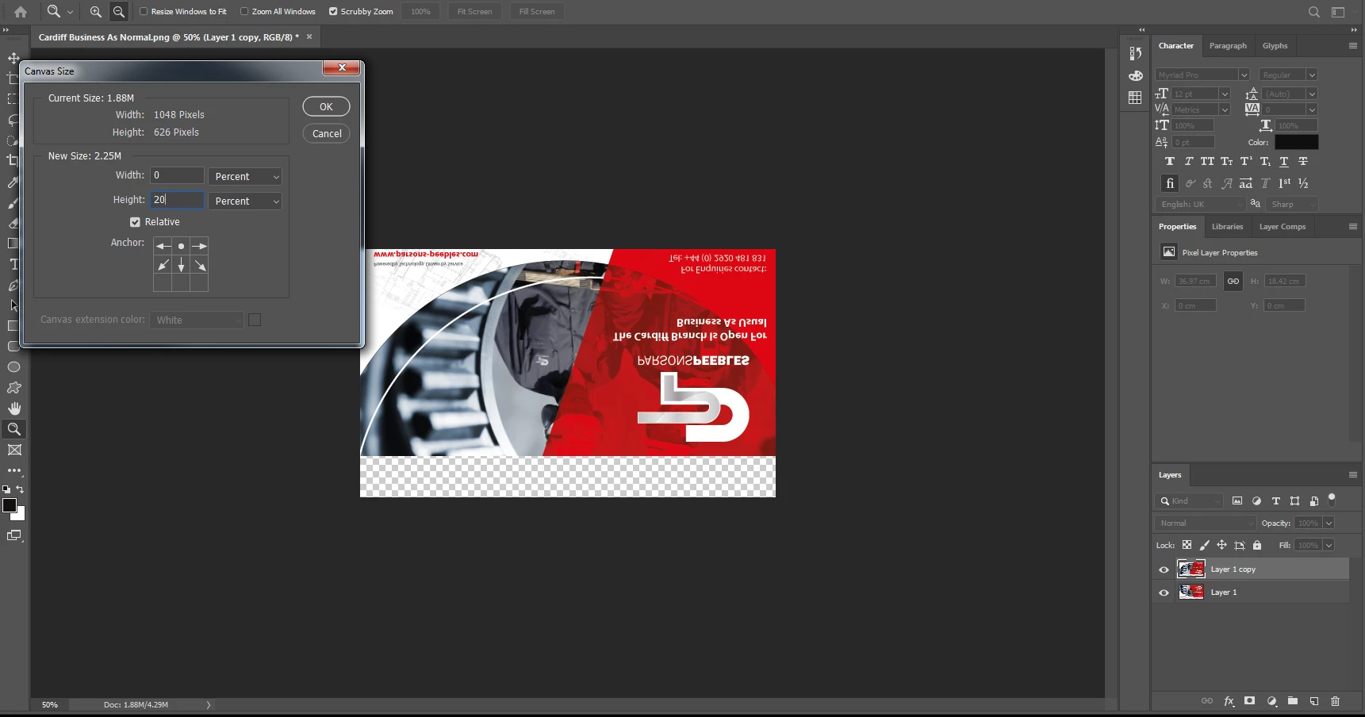Swap foreground and background colors
Image resolution: width=1365 pixels, height=717 pixels.
[20, 489]
